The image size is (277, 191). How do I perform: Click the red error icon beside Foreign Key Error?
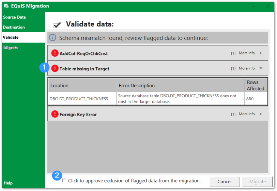[55, 114]
